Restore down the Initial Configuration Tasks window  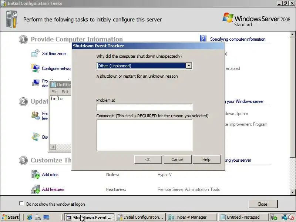[x=285, y=3]
